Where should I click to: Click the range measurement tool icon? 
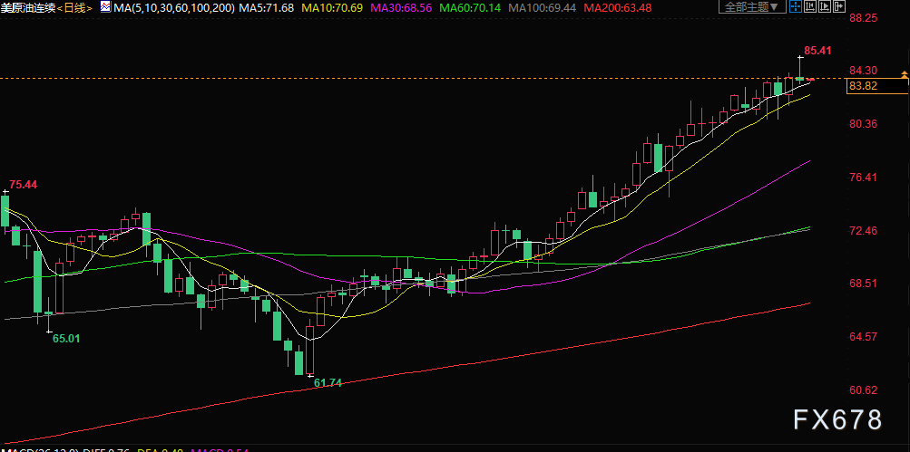tap(810, 6)
